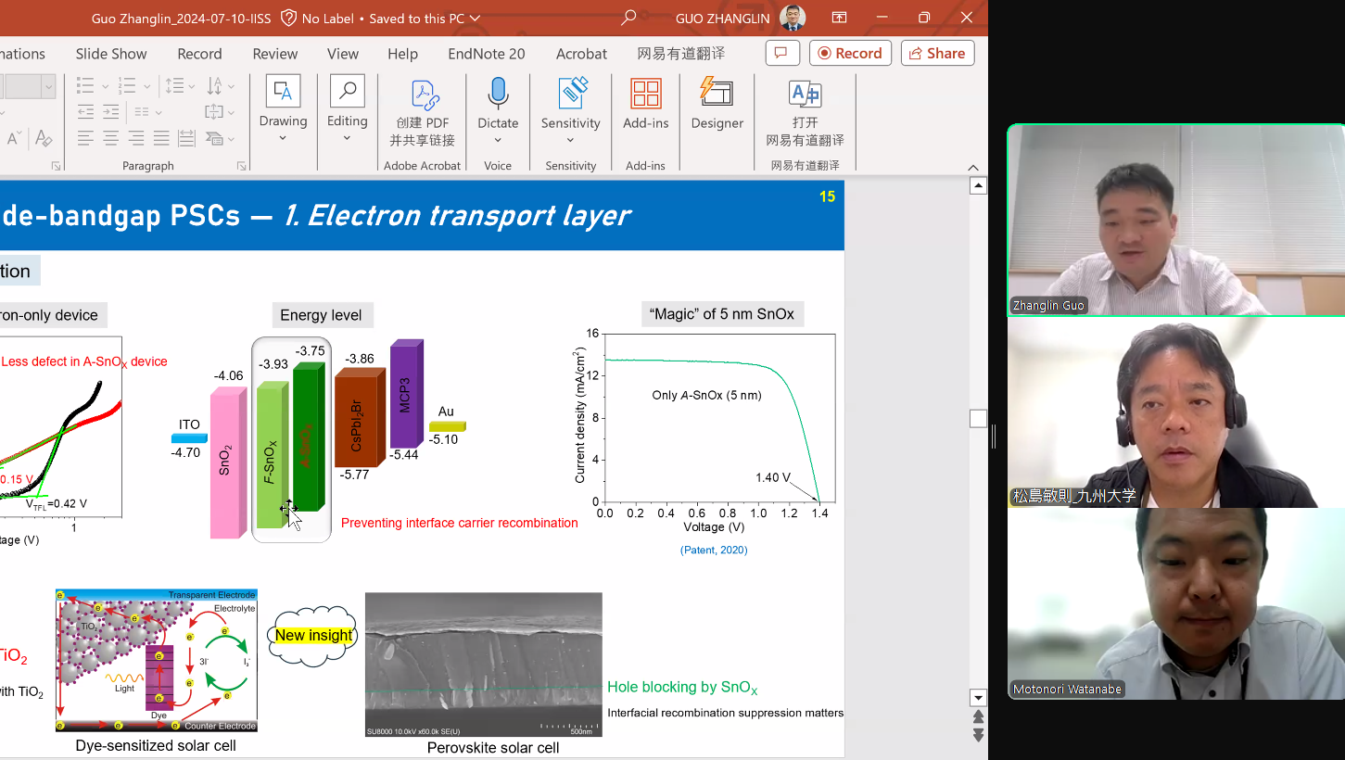Click the Share button
1345x760 pixels.
point(937,54)
